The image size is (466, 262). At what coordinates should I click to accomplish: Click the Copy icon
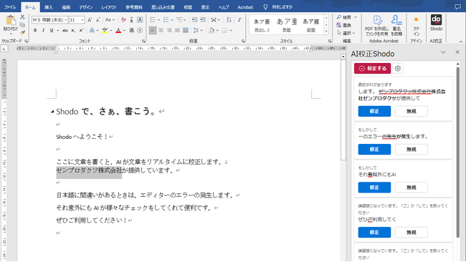click(x=23, y=25)
